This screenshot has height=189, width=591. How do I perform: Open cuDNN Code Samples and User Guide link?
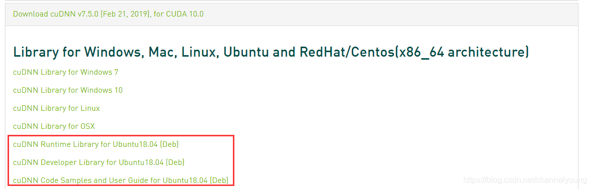121,180
